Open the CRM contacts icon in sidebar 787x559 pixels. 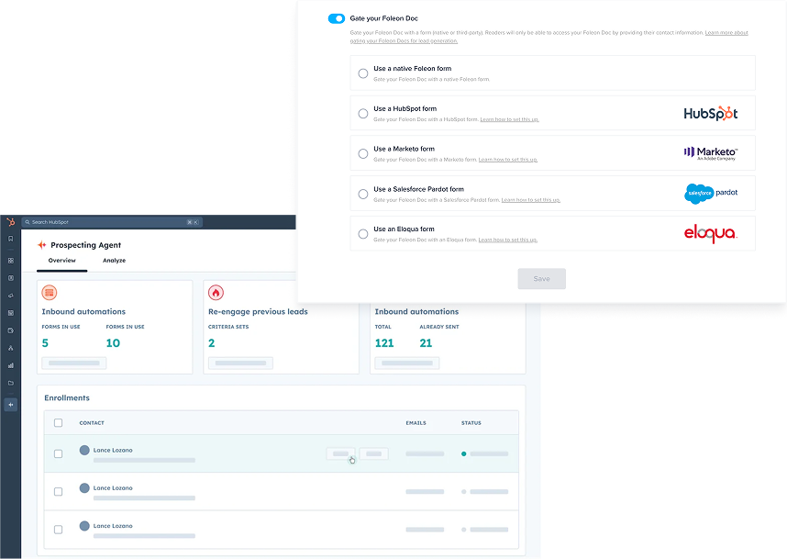coord(10,278)
